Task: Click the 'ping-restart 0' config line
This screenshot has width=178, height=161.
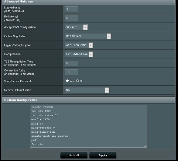Action: pyautogui.click(x=43, y=128)
